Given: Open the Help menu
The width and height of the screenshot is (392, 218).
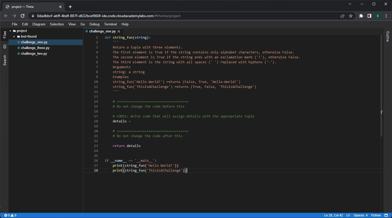Looking at the screenshot, I should tap(125, 24).
